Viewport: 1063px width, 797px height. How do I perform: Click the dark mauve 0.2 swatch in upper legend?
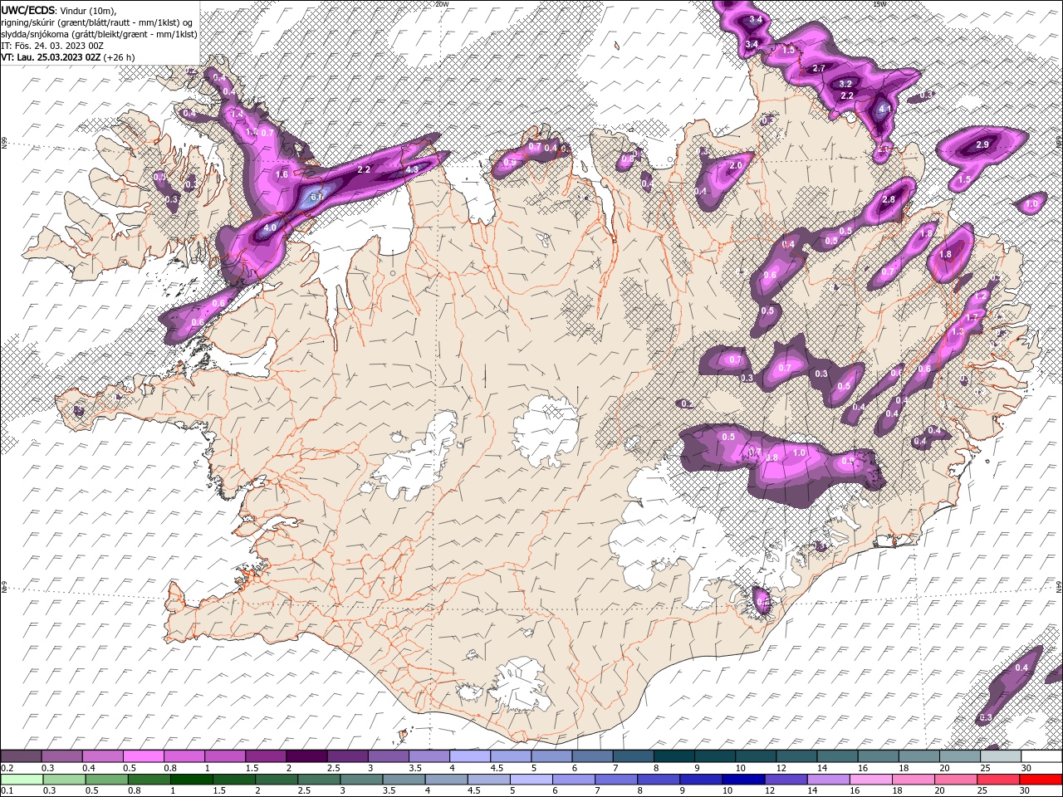click(21, 756)
